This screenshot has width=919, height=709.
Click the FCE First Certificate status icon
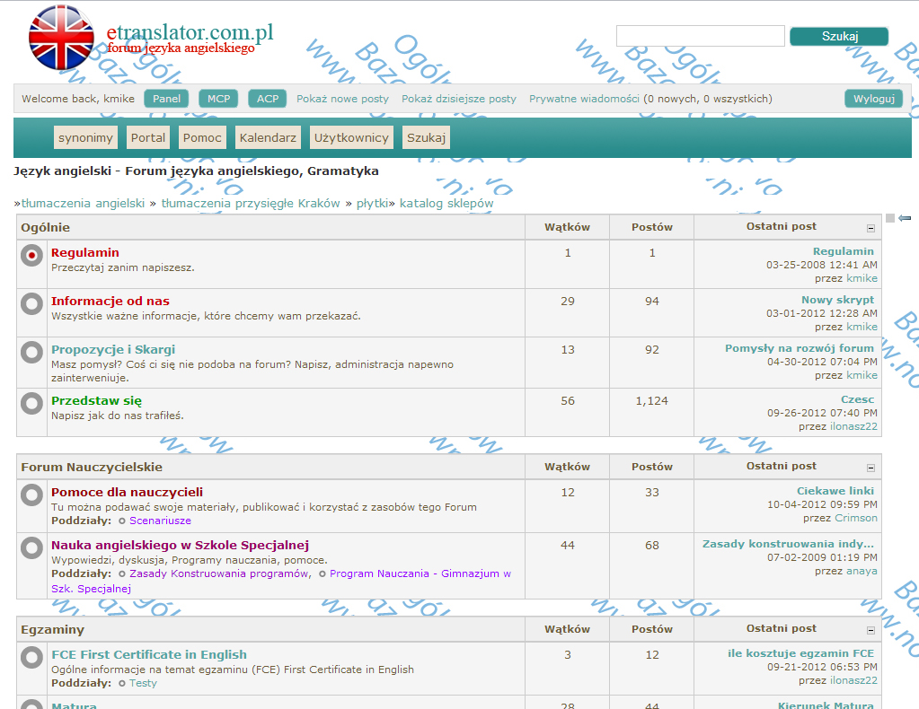coord(31,657)
